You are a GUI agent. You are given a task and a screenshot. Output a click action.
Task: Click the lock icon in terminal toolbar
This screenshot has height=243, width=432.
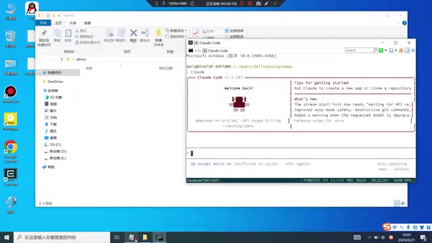point(401,51)
